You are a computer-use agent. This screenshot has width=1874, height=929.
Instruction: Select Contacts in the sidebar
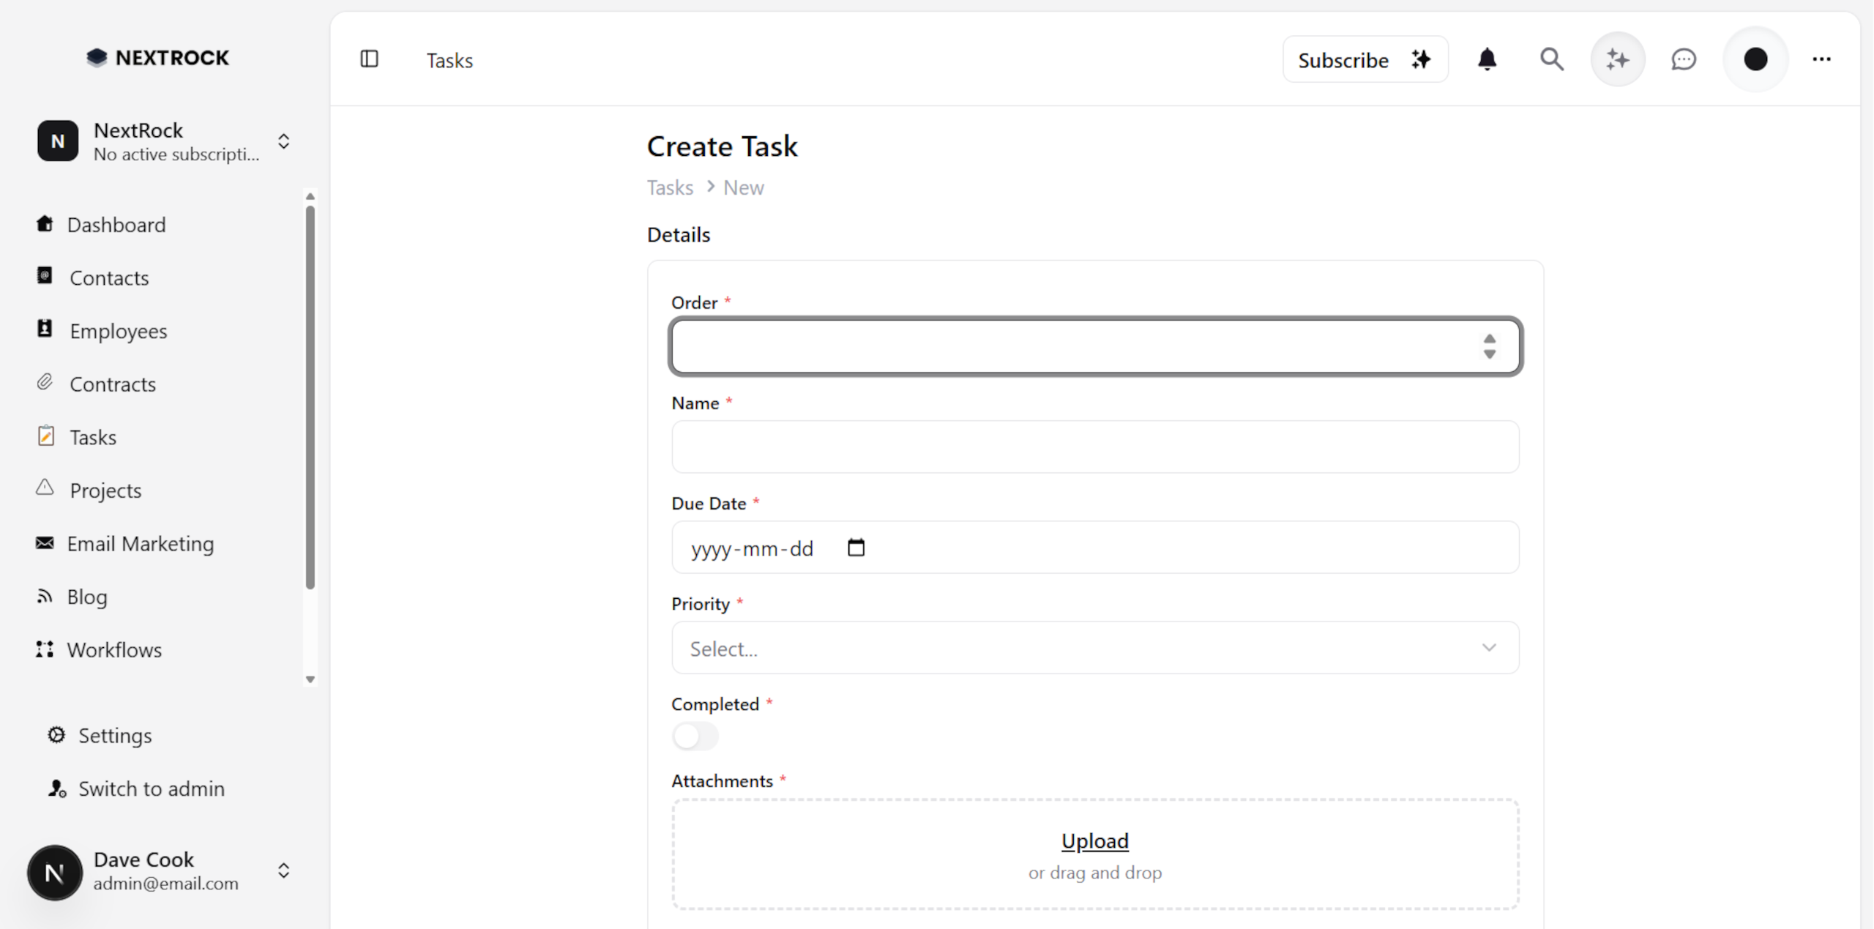click(x=110, y=277)
